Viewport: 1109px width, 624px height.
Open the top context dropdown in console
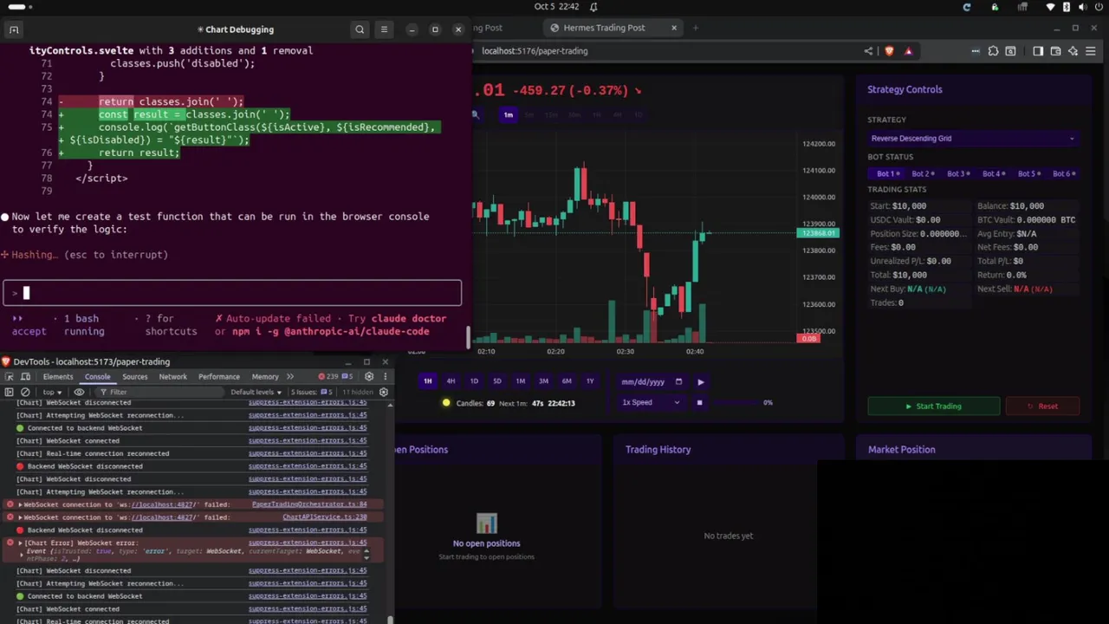click(53, 392)
